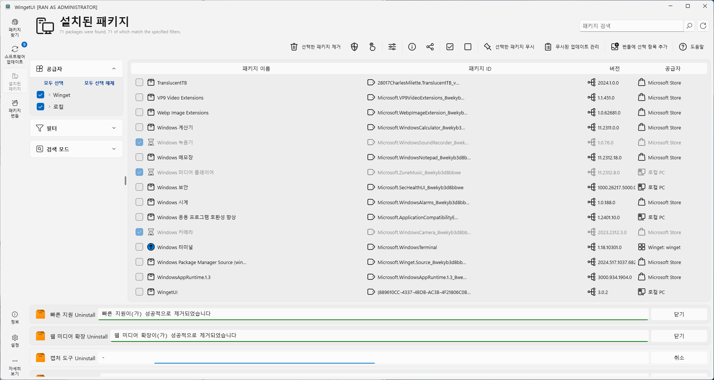Expand the 로컬 source tree arrow

49,107
